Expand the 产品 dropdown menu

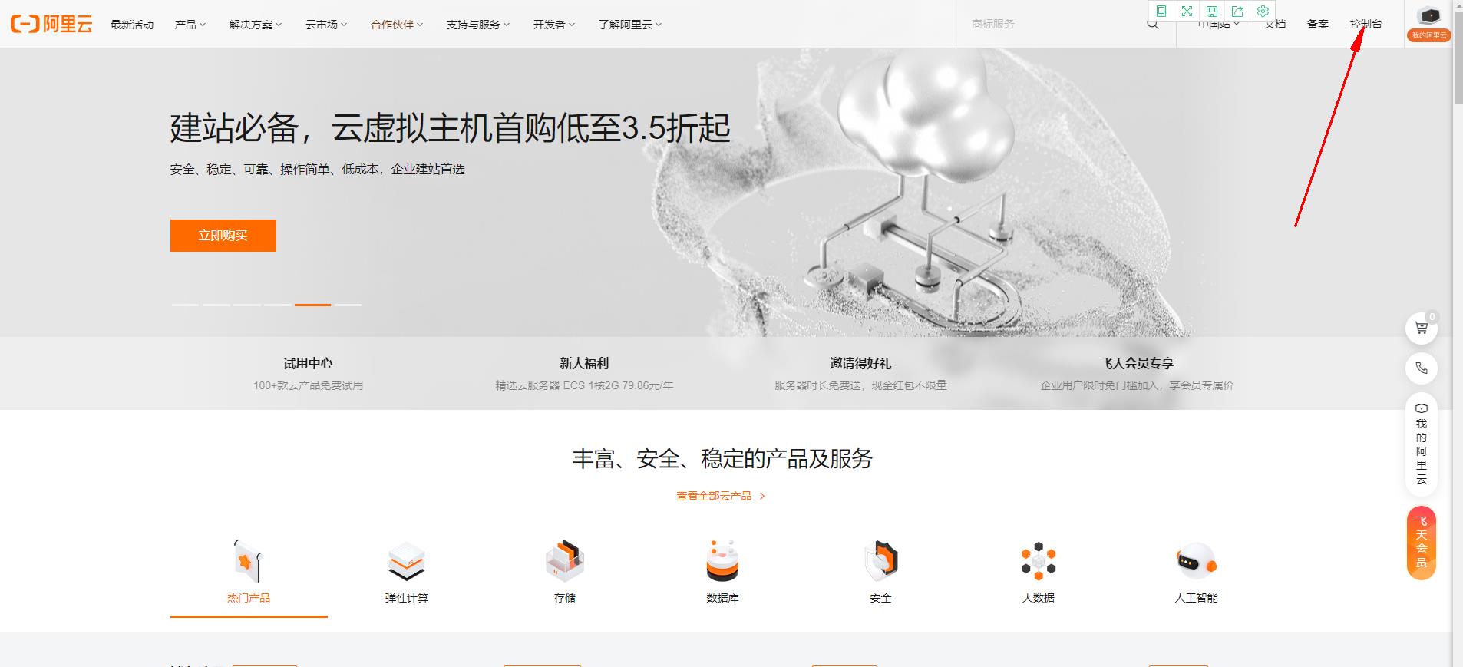pos(190,25)
